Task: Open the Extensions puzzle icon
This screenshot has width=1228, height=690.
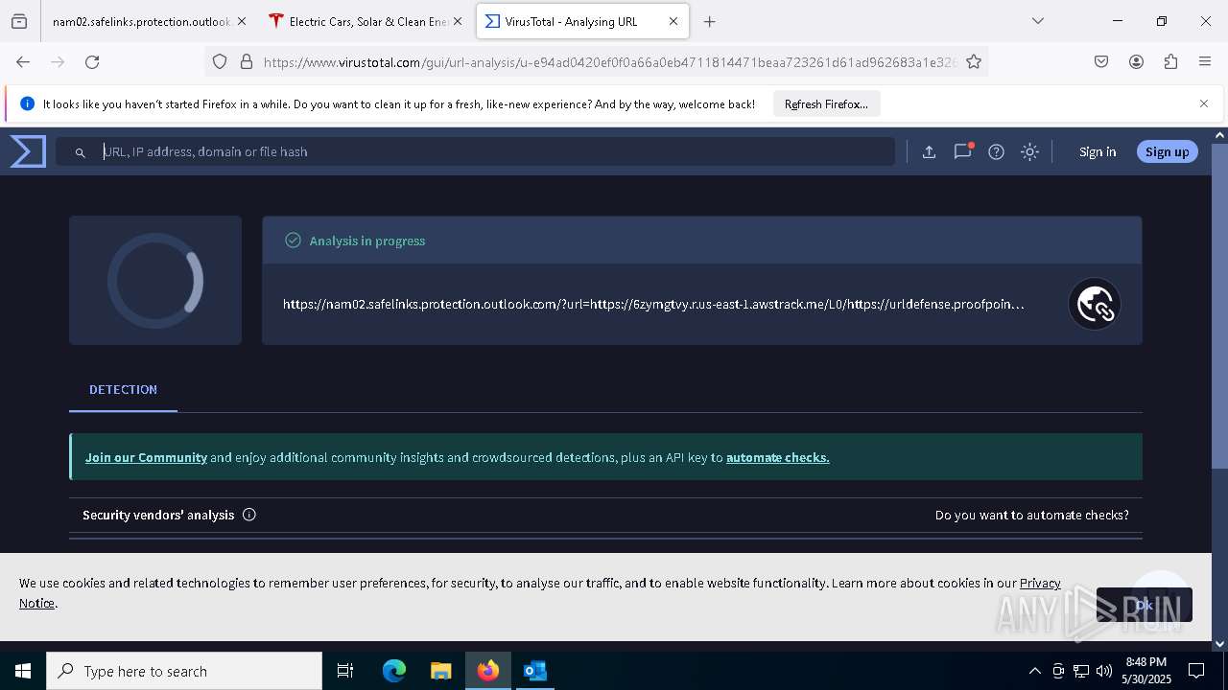Action: click(x=1170, y=61)
